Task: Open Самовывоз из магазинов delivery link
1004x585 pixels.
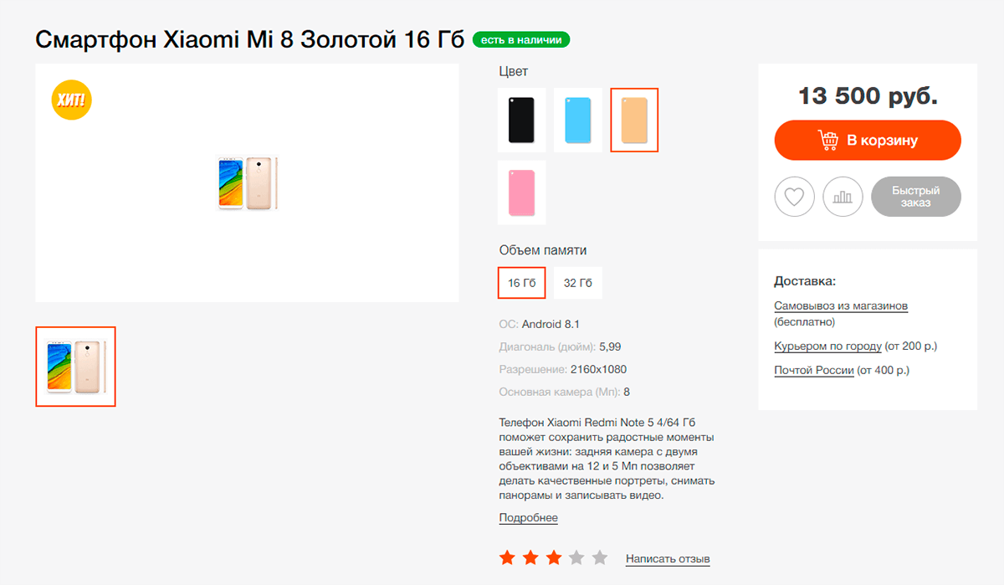Action: (841, 306)
